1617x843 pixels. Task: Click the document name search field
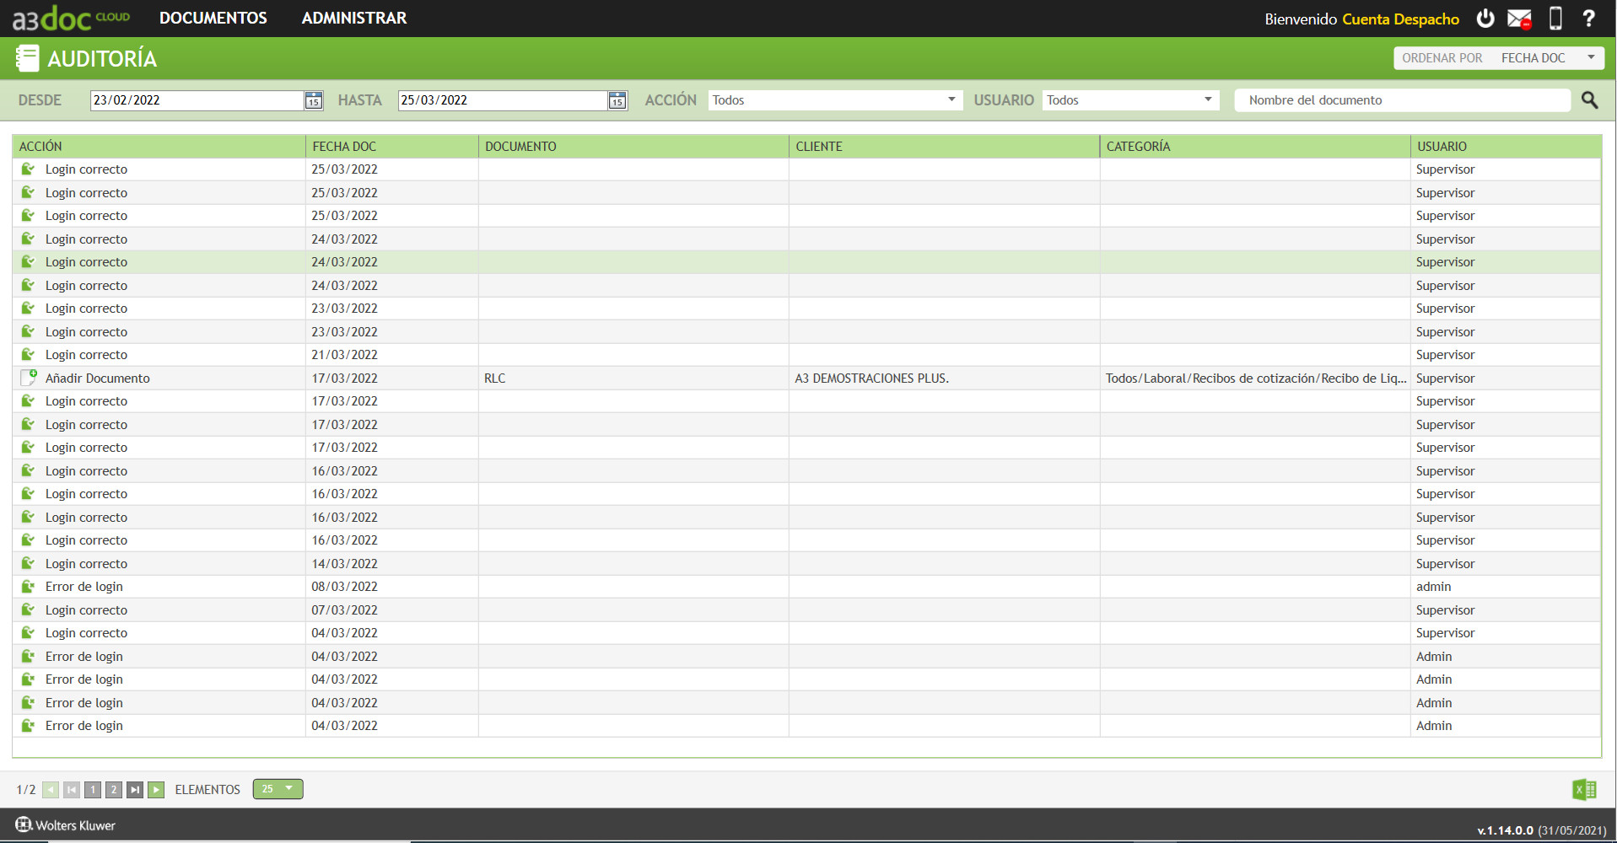point(1403,99)
